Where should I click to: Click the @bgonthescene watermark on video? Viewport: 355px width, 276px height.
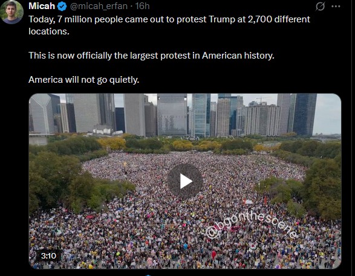[x=252, y=225]
